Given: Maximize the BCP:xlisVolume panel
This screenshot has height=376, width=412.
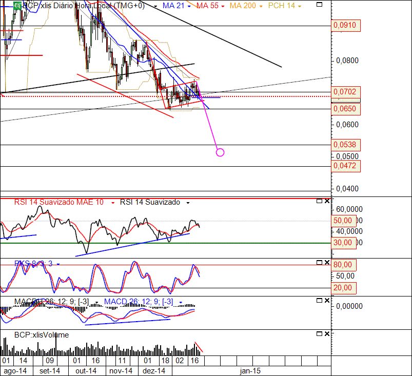Looking at the screenshot, I should tap(319, 334).
